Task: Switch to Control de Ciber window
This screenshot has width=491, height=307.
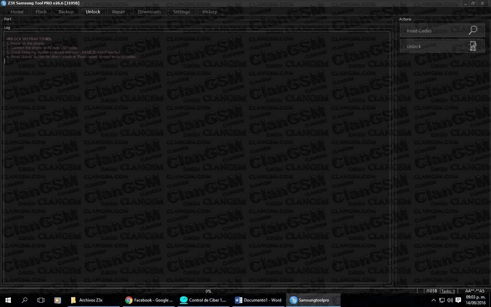Action: click(x=204, y=300)
